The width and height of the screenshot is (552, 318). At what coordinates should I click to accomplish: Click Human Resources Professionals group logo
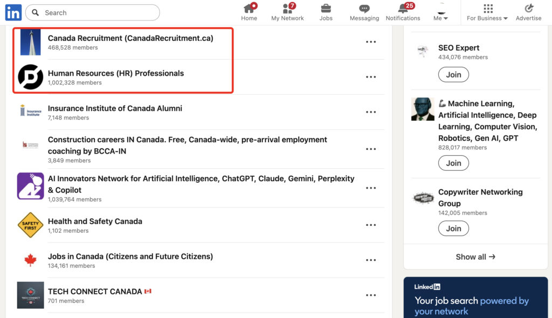click(x=30, y=77)
